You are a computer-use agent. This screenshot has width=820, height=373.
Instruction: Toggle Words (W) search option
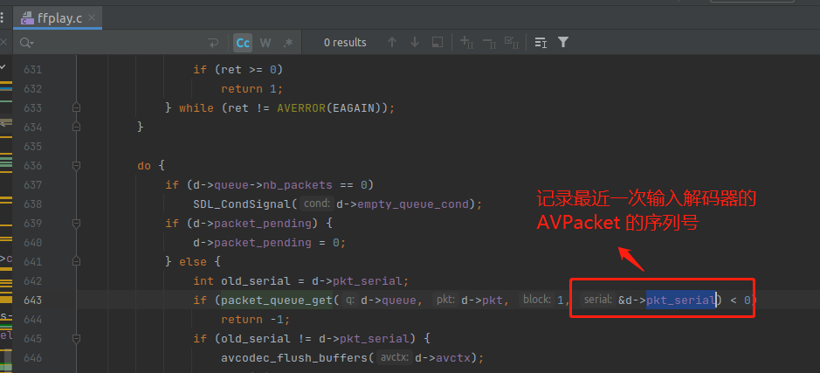(x=265, y=42)
